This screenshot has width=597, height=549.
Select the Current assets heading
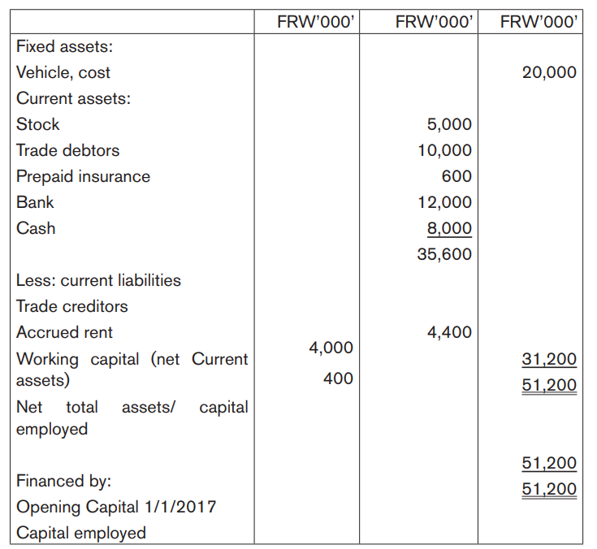coord(73,98)
